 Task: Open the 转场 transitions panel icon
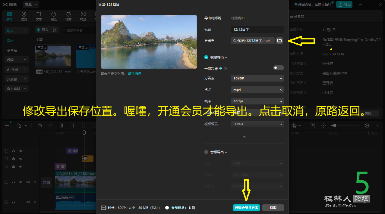(83, 16)
